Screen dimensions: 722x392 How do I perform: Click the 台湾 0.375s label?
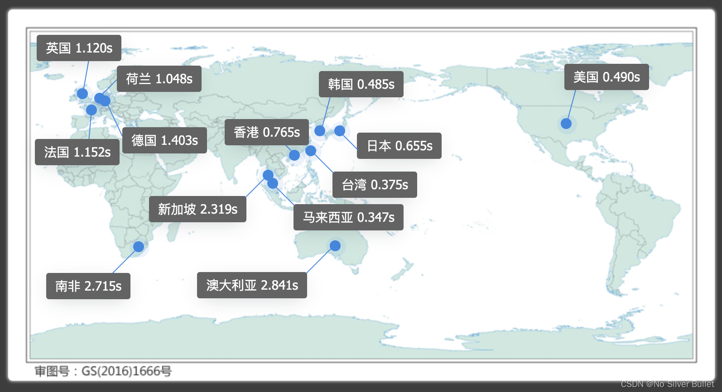coord(375,185)
